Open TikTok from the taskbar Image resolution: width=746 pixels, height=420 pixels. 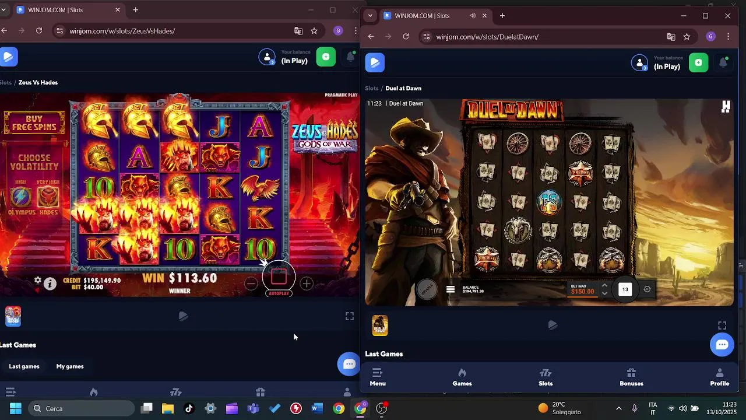click(189, 408)
